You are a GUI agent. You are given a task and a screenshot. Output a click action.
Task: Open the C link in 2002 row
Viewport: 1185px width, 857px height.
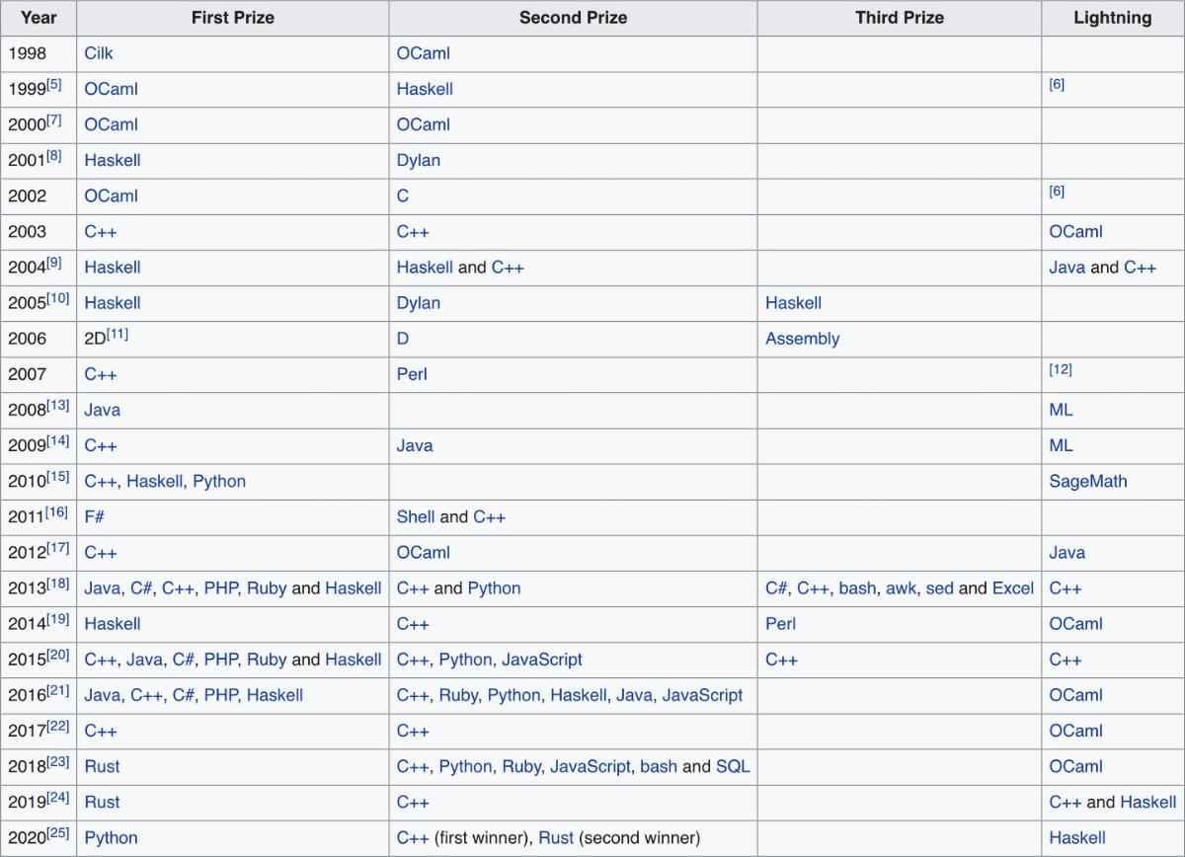pos(403,195)
